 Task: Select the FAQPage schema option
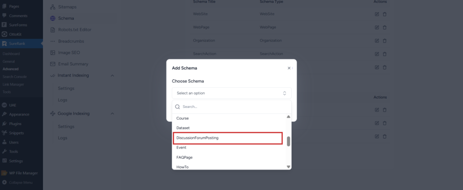[x=184, y=158]
